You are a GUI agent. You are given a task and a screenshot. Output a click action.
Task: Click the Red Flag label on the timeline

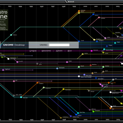(82, 112)
